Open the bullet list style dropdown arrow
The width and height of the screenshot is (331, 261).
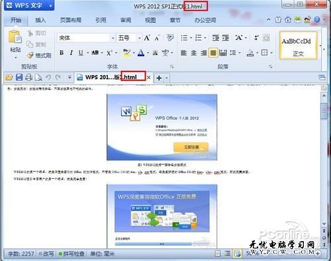tap(191, 38)
